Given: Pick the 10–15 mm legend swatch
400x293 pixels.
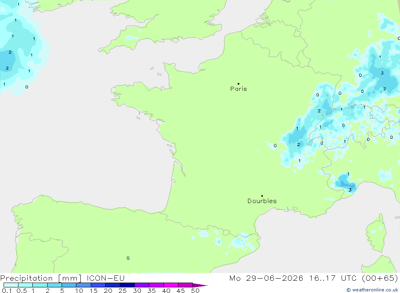Looking at the screenshot, I should click(84, 285).
